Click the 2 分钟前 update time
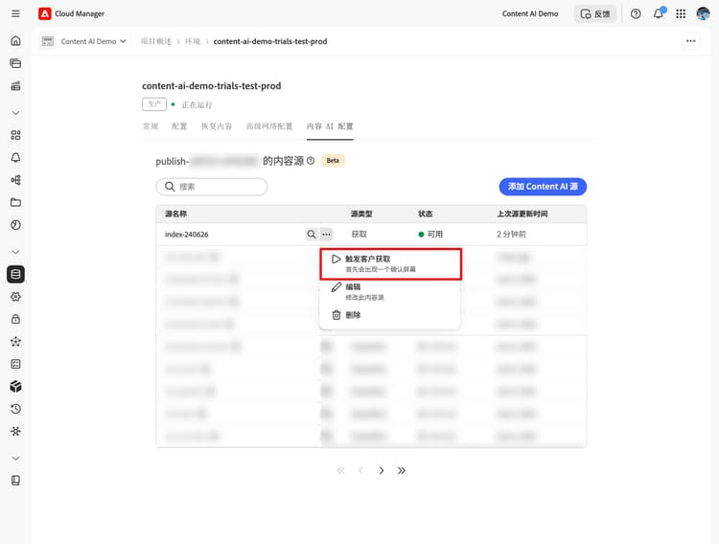This screenshot has height=544, width=719. pos(511,235)
